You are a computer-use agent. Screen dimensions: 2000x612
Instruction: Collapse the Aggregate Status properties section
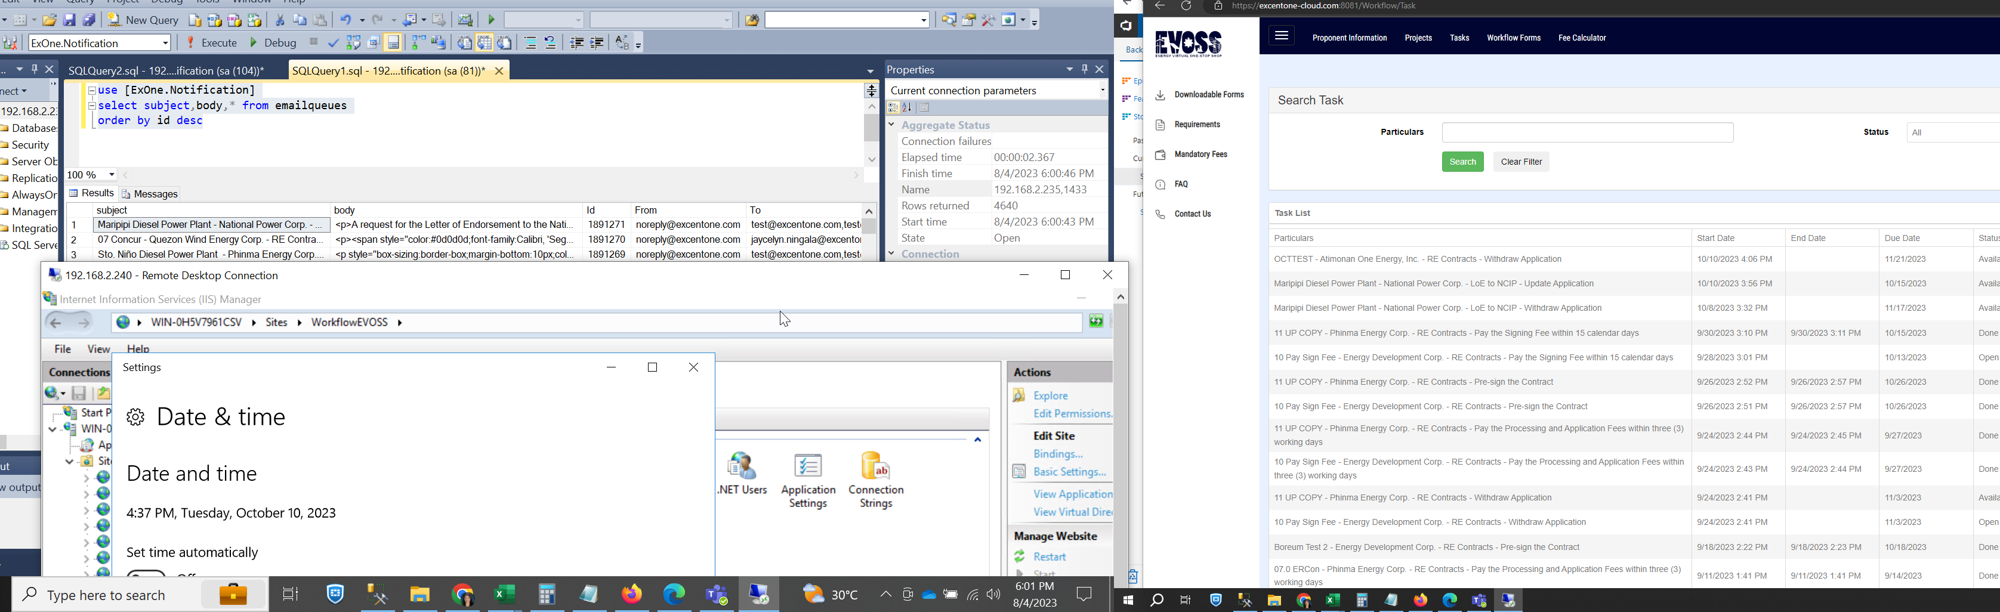coord(891,125)
